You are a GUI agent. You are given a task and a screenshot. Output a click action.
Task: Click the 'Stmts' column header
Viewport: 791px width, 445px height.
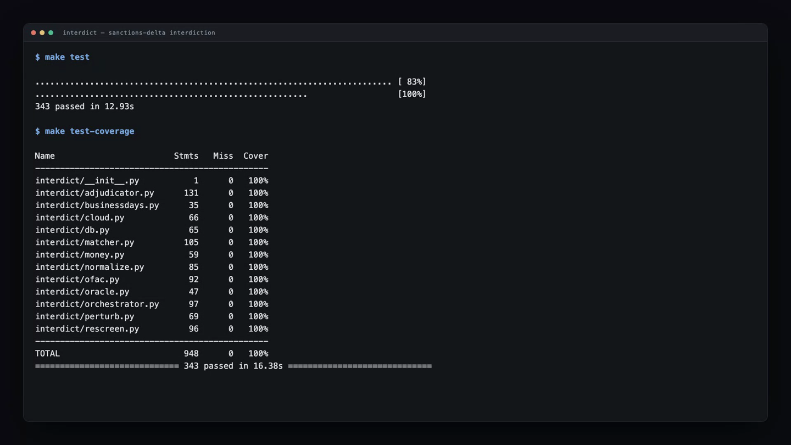(186, 156)
